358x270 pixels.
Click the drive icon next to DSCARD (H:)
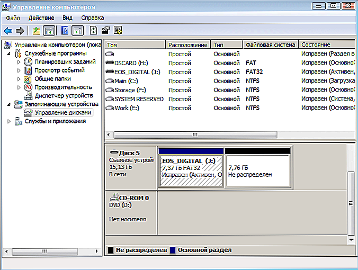110,62
